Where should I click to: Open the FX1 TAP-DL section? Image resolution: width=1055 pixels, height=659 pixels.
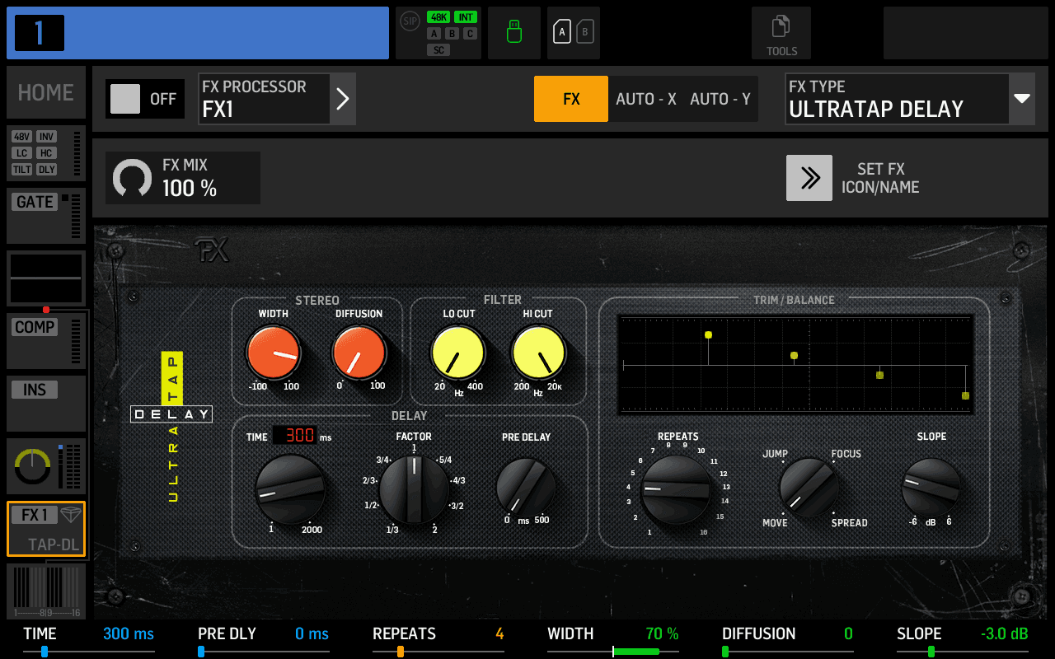pyautogui.click(x=46, y=529)
